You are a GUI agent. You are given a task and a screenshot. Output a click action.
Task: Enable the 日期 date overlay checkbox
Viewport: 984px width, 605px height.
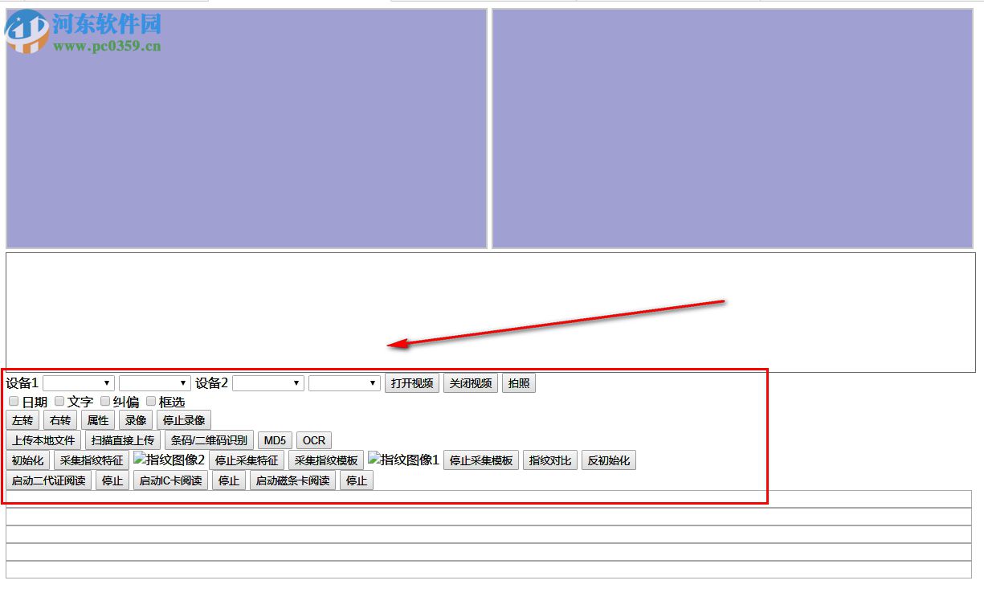[x=14, y=401]
